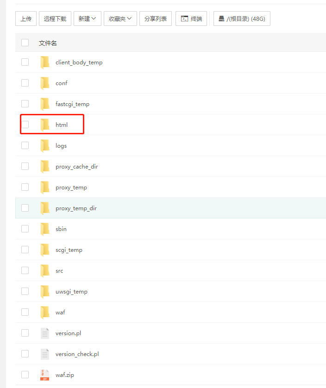Launch the 终端 terminal
The height and width of the screenshot is (388, 326).
point(191,19)
